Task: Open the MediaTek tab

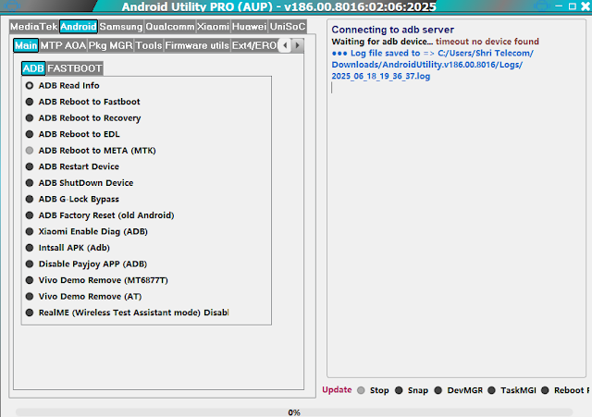Action: (x=34, y=27)
